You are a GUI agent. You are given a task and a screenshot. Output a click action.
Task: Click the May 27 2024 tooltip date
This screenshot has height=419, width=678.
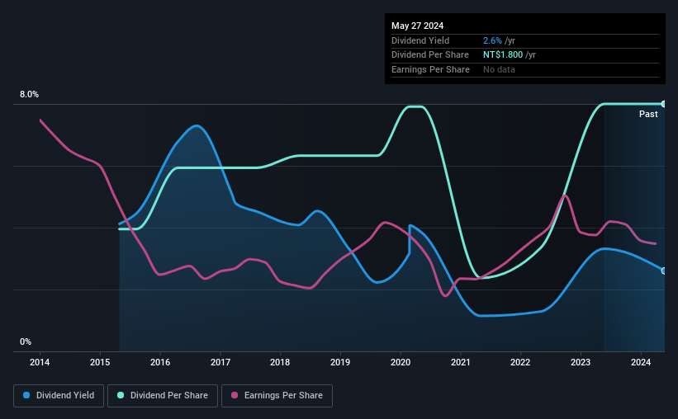417,26
